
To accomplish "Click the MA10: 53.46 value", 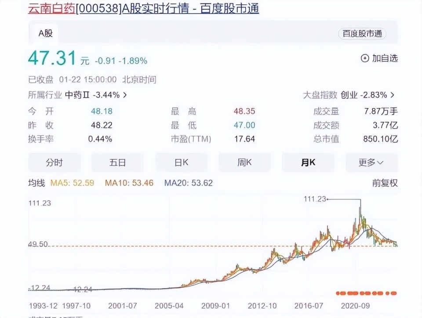I will pos(129,183).
